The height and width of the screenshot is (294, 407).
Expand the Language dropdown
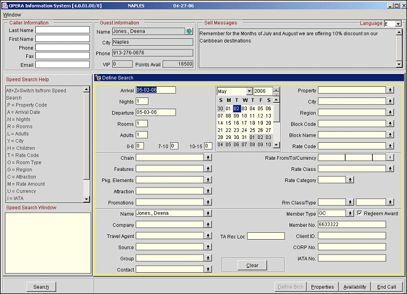pos(398,24)
